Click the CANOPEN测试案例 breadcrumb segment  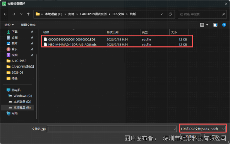tap(93, 14)
